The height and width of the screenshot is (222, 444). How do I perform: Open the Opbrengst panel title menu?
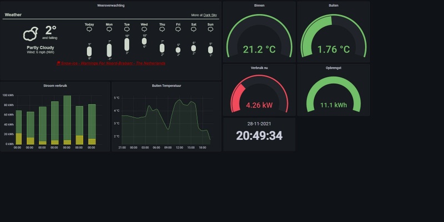[334, 68]
